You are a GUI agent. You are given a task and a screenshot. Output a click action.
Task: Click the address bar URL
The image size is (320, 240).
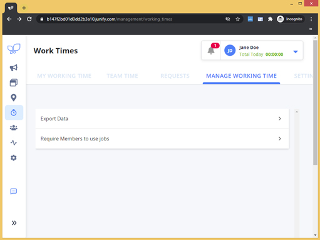pos(110,19)
